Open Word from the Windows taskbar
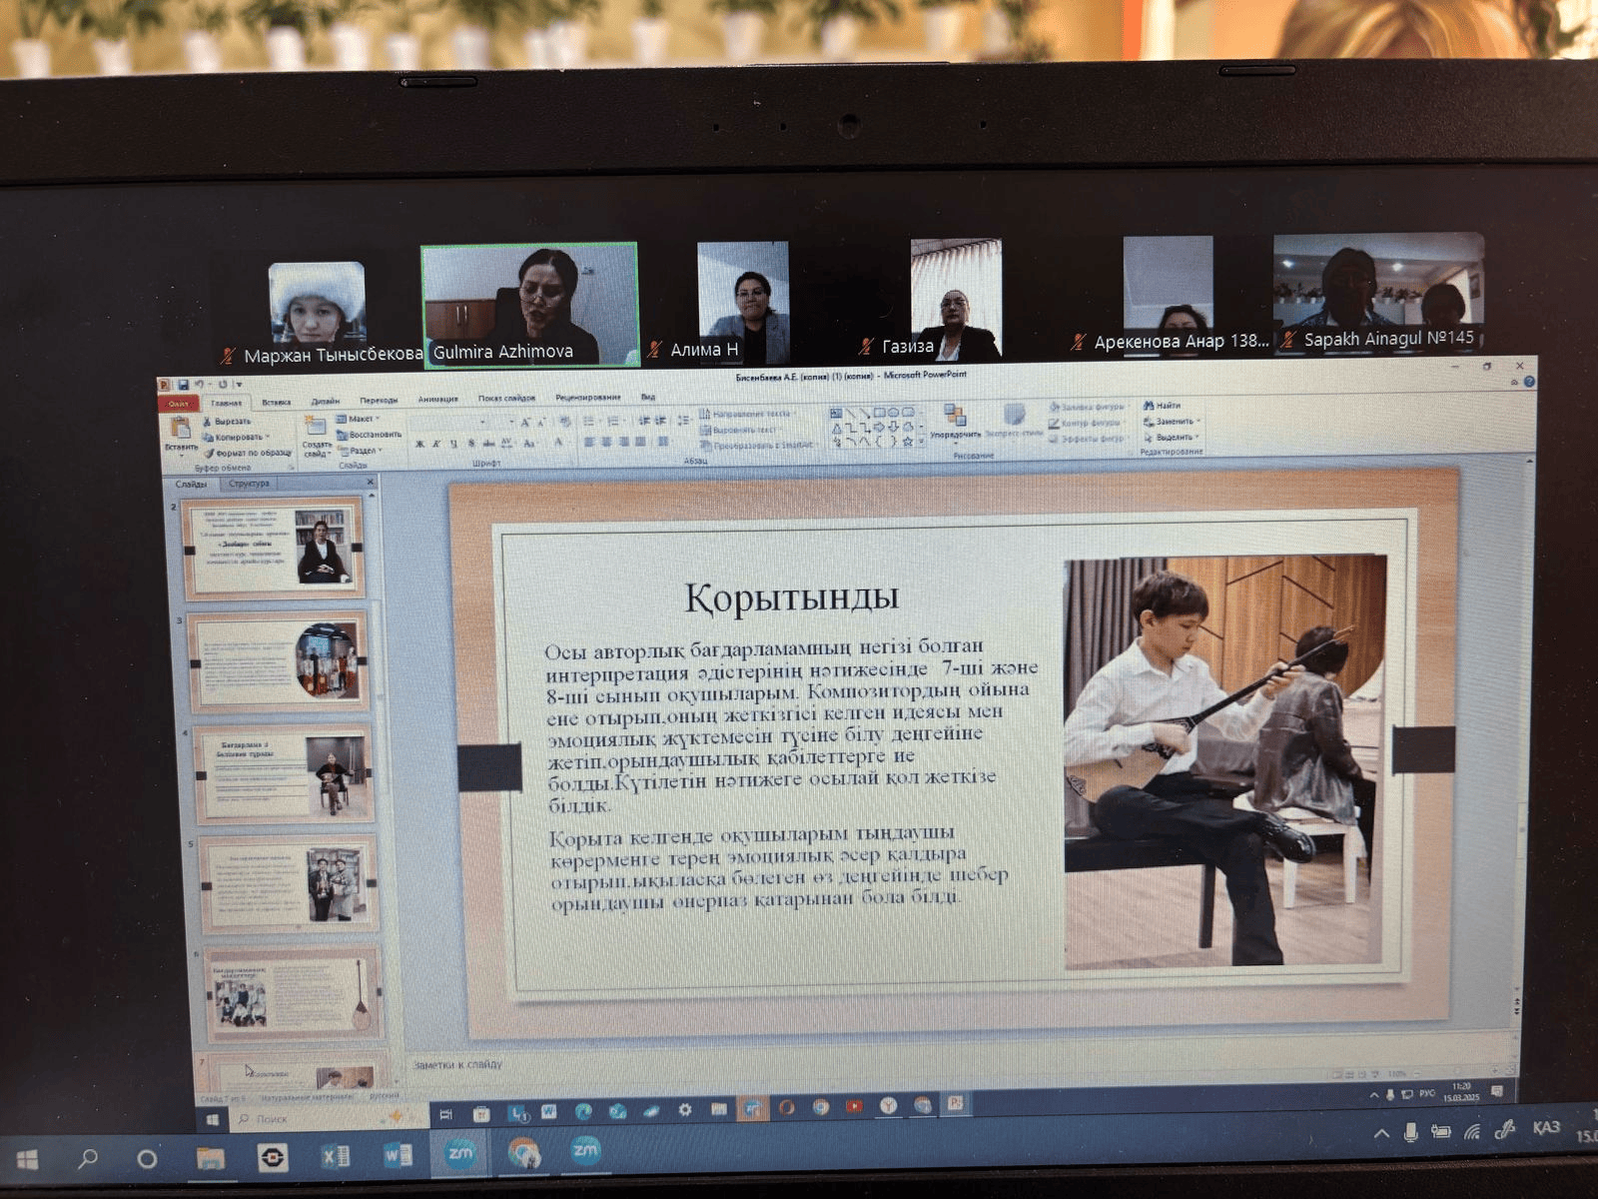The image size is (1598, 1199). [398, 1157]
